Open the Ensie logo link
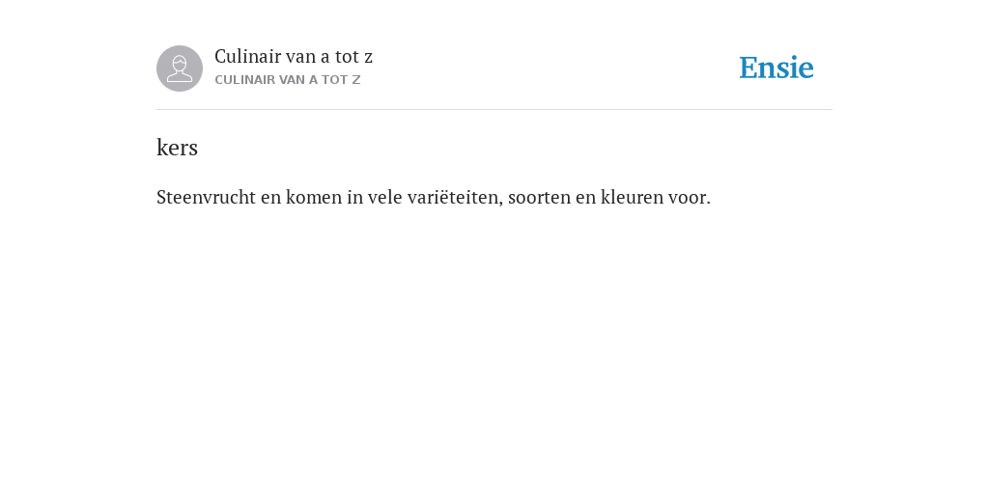The width and height of the screenshot is (989, 494). (x=777, y=69)
